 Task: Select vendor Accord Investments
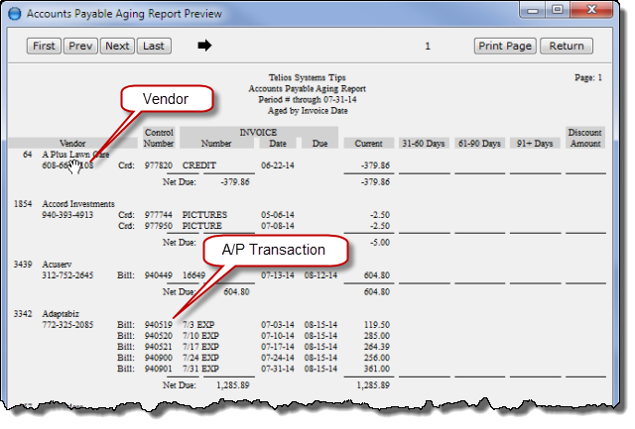[x=77, y=203]
